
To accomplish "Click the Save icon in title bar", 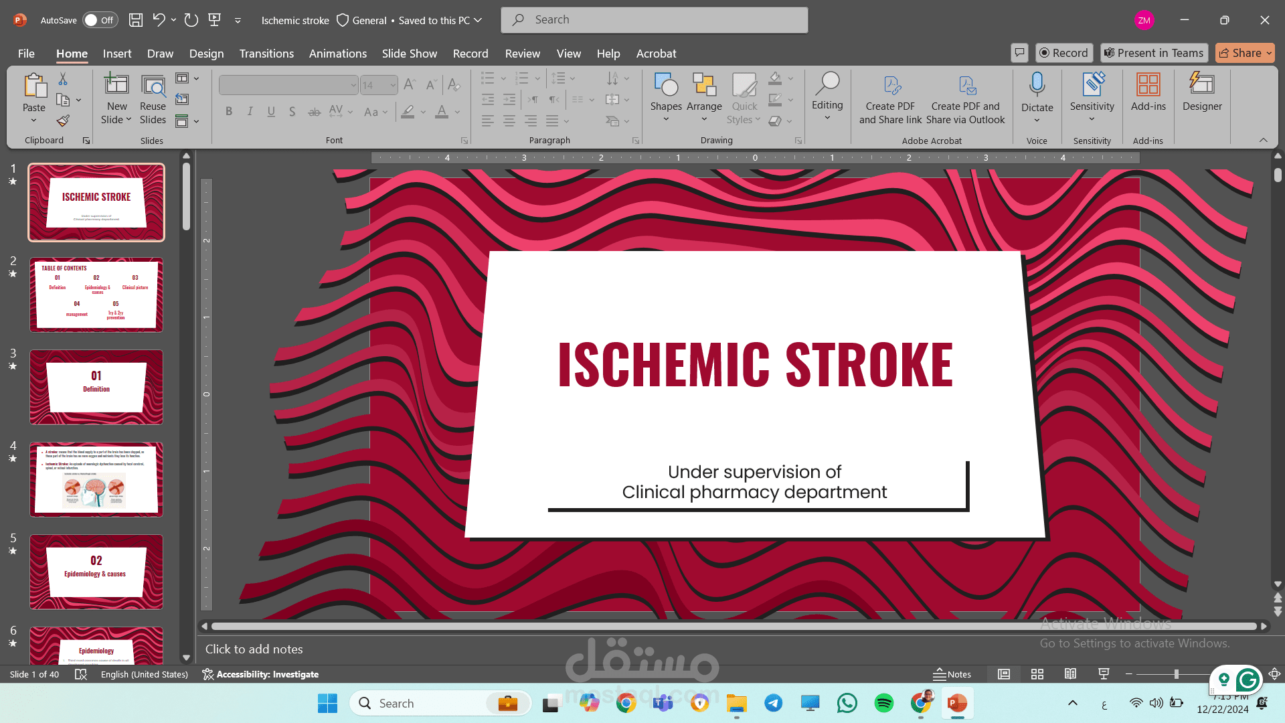I will tap(135, 20).
